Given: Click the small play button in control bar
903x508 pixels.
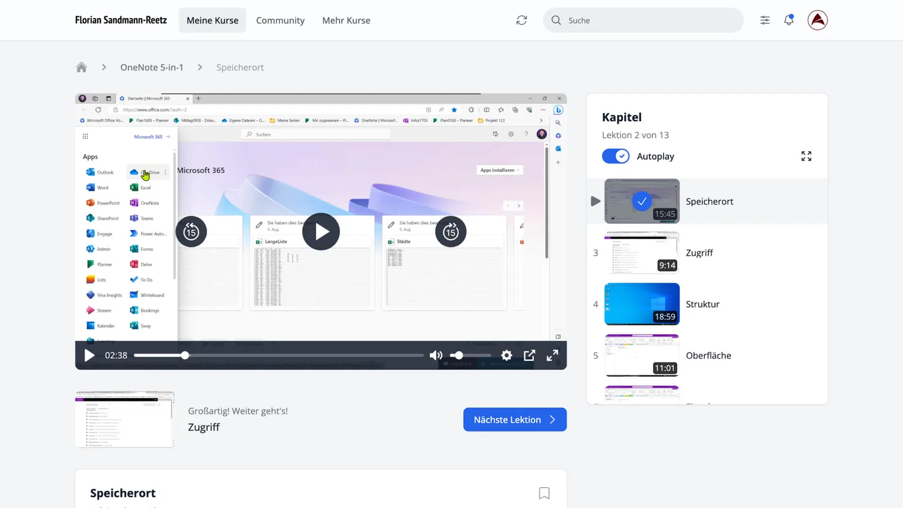Looking at the screenshot, I should 89,355.
